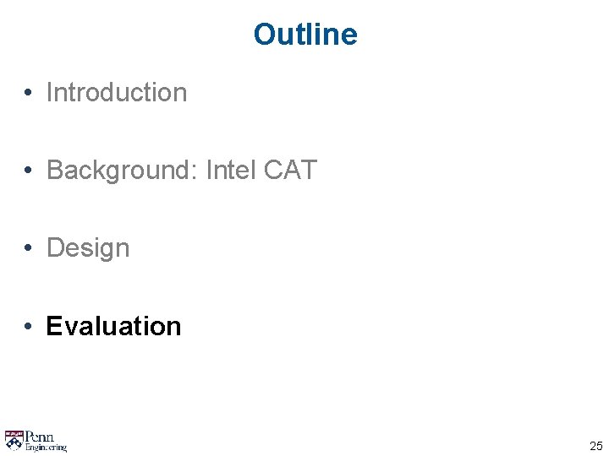Click the bullet dot before Design
Viewport: 609px width, 456px height.
29,247
